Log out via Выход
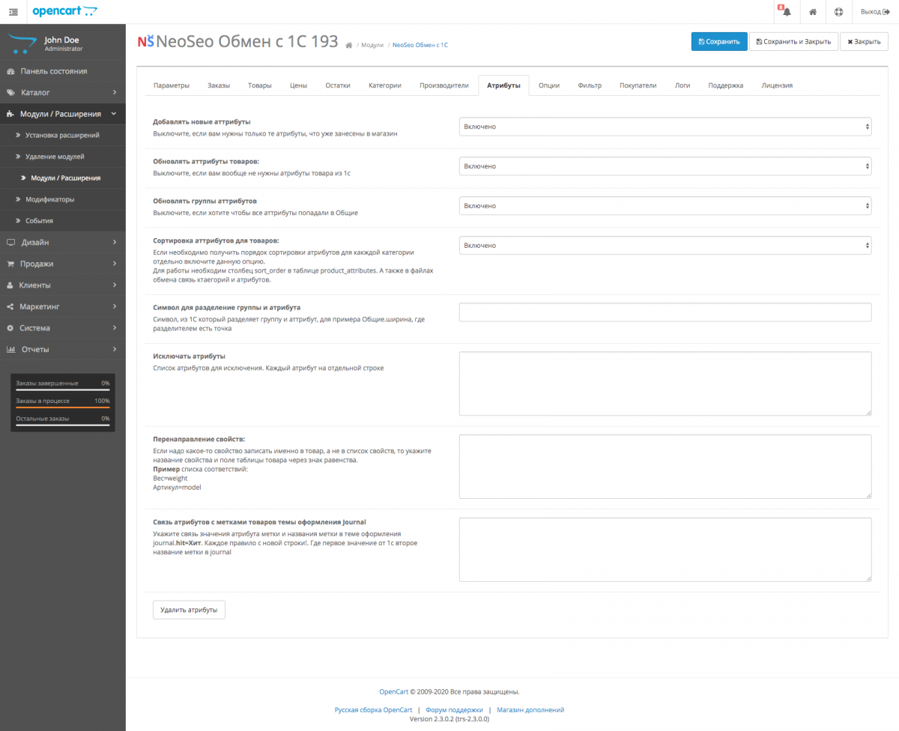This screenshot has width=899, height=731. tap(874, 12)
